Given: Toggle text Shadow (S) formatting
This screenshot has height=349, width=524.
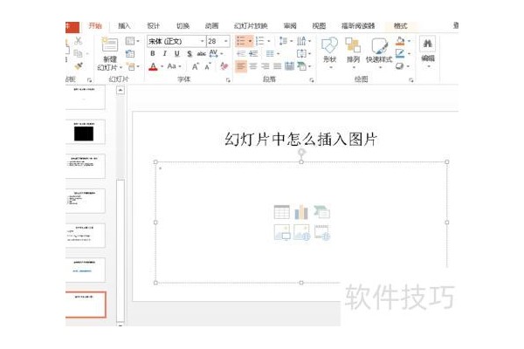Looking at the screenshot, I should point(190,54).
